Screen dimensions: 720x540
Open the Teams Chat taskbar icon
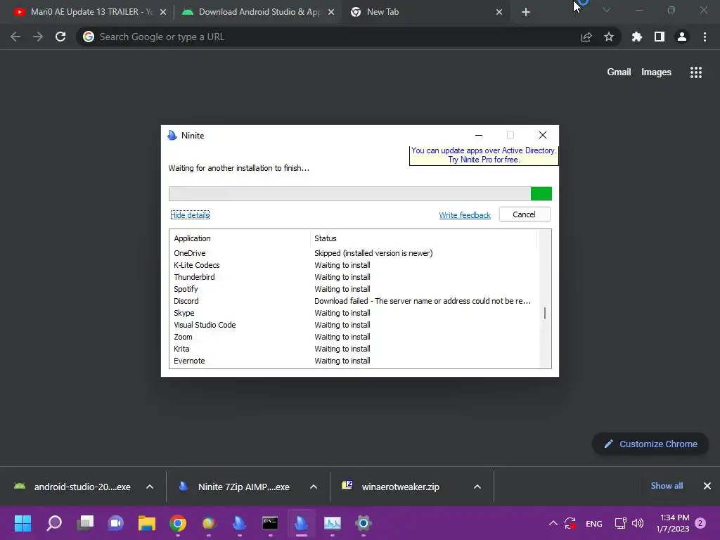point(116,523)
